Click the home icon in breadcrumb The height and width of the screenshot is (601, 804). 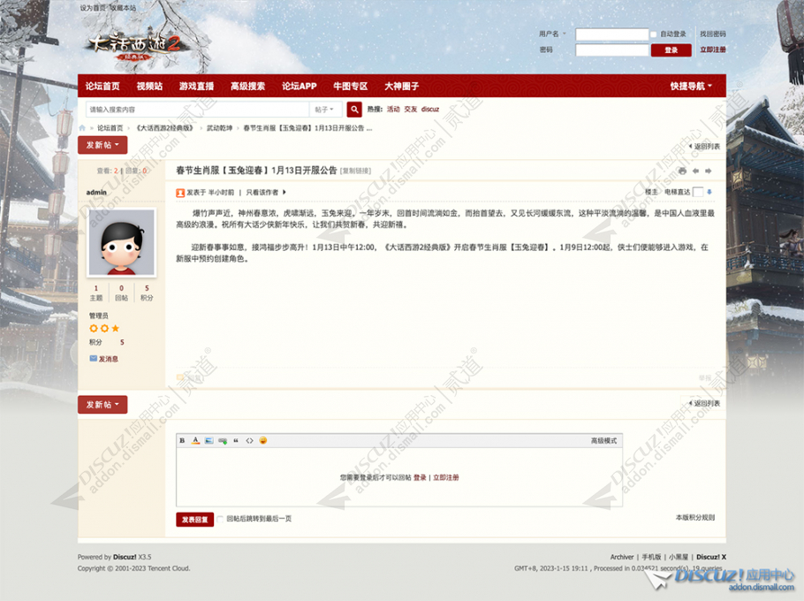tap(82, 127)
